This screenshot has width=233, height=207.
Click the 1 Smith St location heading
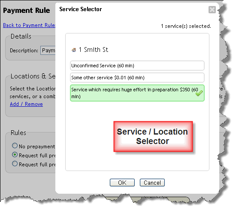click(93, 50)
